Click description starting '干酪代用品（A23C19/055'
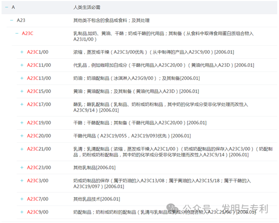Image resolution: width=279 pixels, height=223 pixels. (x=132, y=136)
